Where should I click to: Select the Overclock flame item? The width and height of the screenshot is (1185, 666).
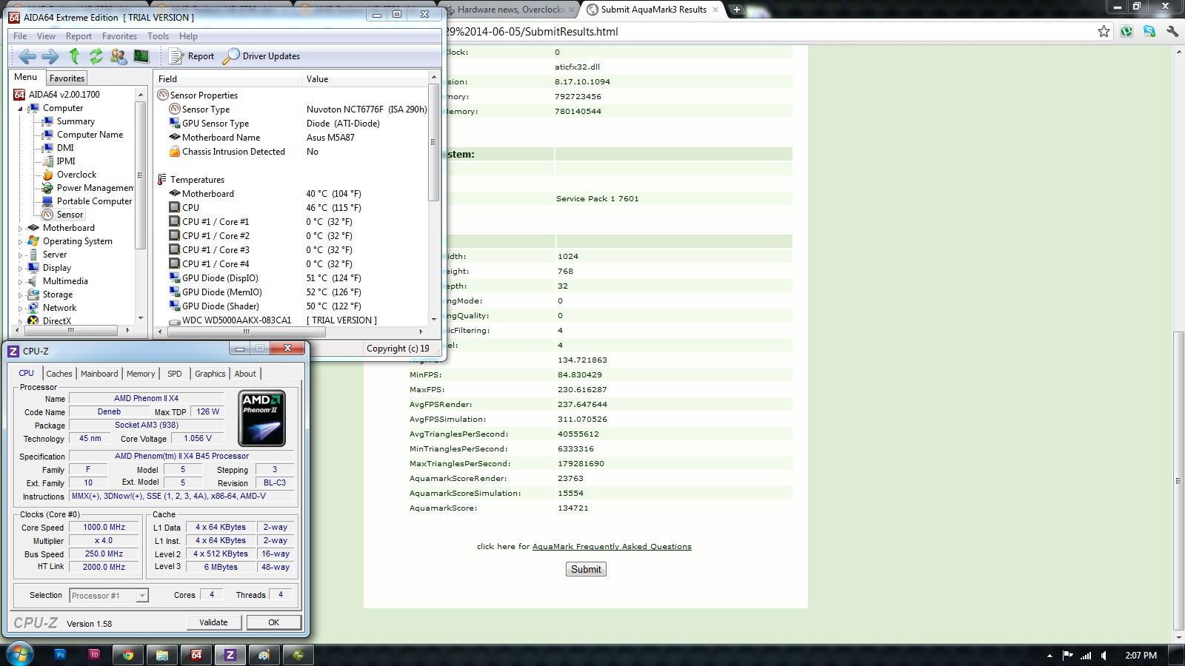68,175
